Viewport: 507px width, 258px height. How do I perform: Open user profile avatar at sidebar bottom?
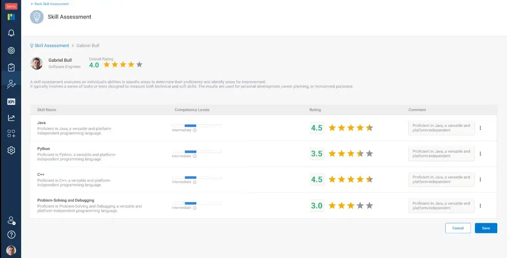(11, 250)
